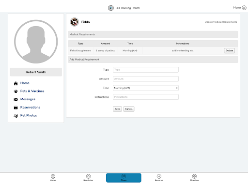Select the Home tab in bottom bar

point(53,178)
